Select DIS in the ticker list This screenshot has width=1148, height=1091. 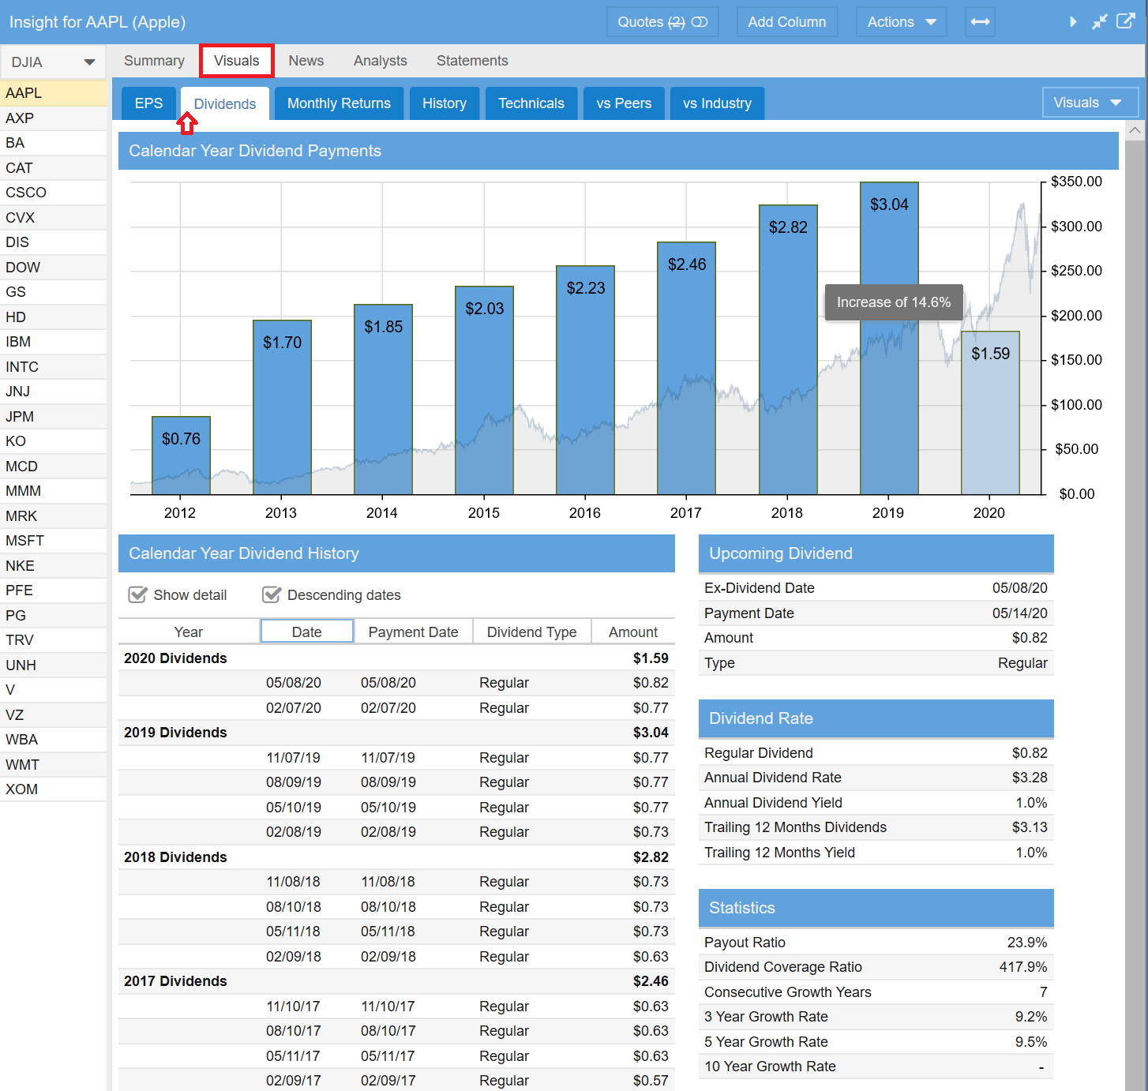pos(53,242)
